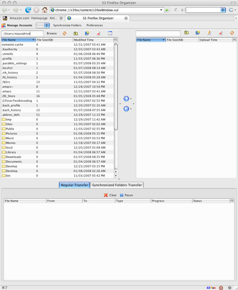Select the S3 Firefox Organizer tab

97,18
